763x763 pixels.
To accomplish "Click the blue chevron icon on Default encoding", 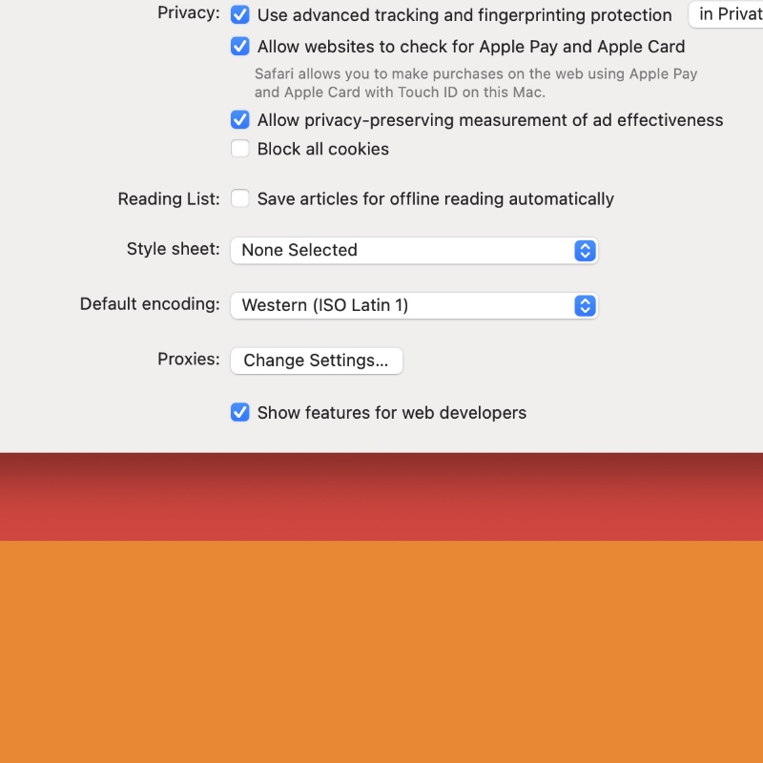I will [x=585, y=305].
